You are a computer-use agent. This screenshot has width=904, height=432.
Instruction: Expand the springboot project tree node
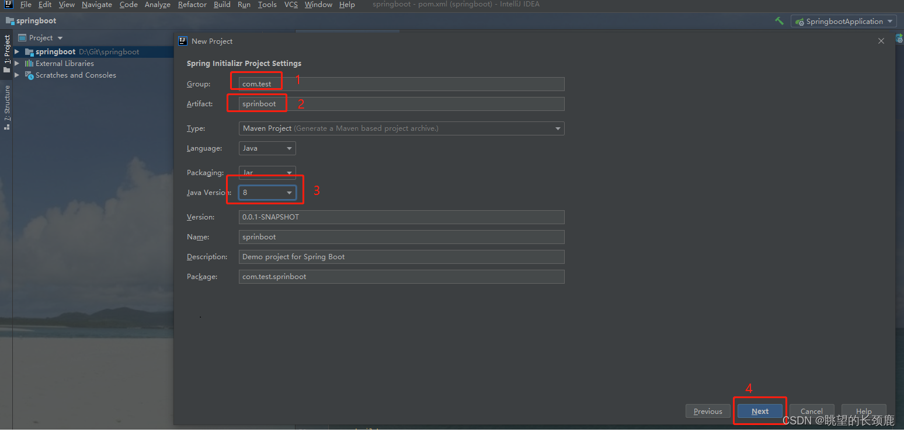[17, 52]
